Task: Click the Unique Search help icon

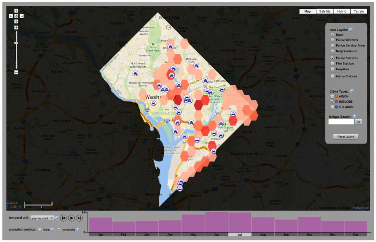Action: (354, 116)
